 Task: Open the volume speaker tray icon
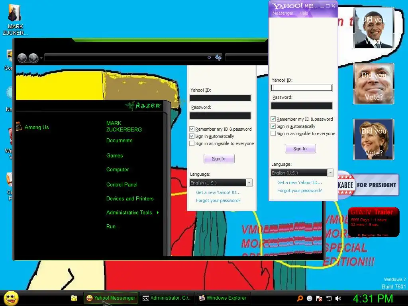tap(338, 298)
